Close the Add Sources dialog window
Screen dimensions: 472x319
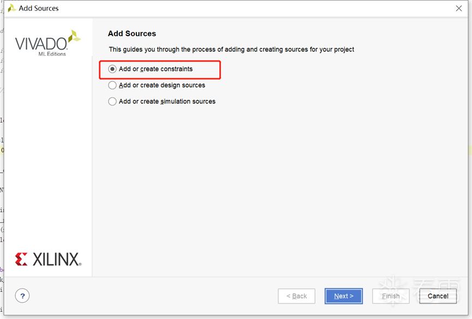(459, 8)
